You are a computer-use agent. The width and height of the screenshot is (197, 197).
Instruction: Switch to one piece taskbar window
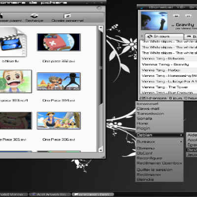[x=93, y=195]
